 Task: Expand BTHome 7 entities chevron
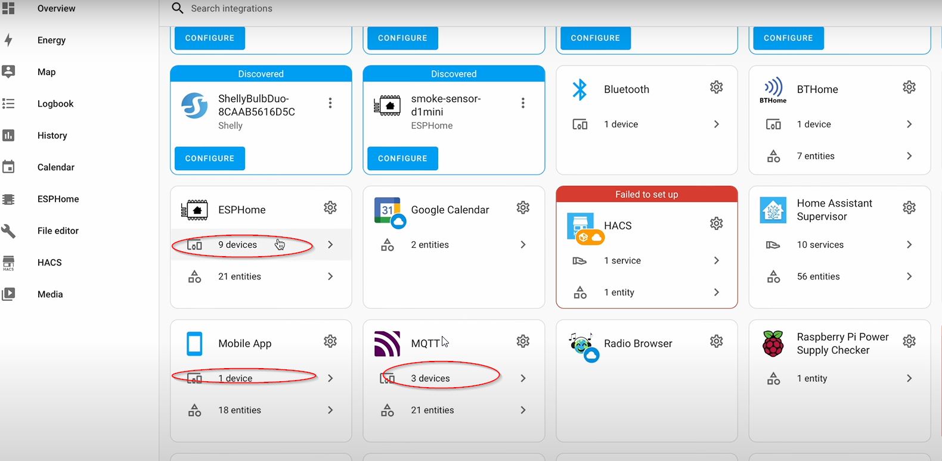909,156
